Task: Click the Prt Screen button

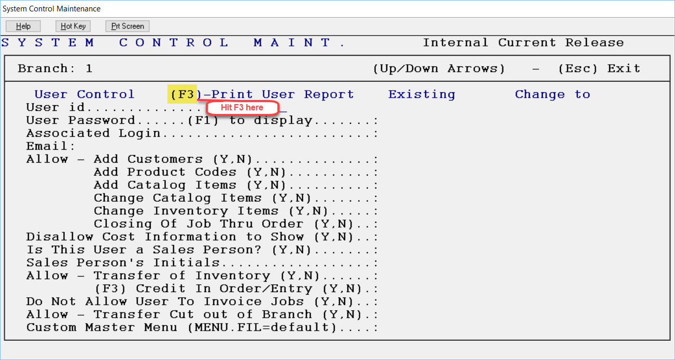Action: click(x=127, y=26)
